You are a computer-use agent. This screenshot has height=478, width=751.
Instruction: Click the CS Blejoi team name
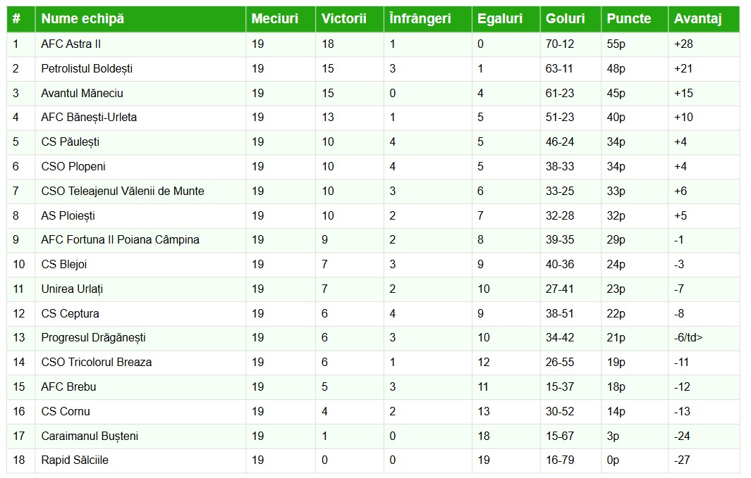(x=64, y=265)
